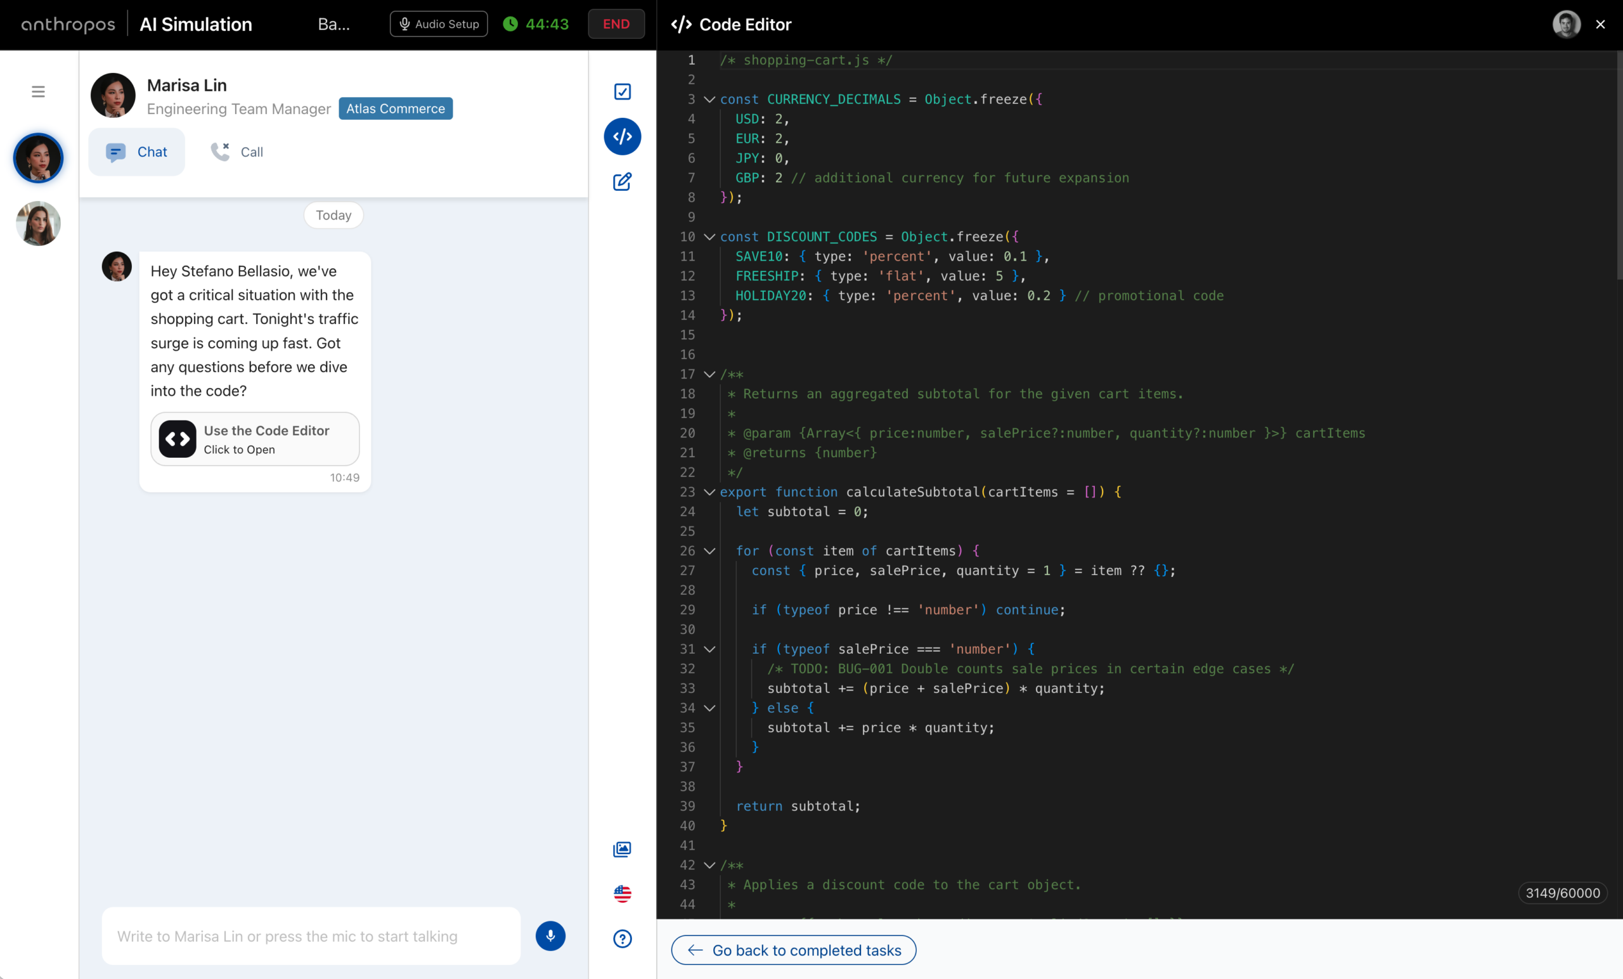Click the AI Simulation title
1623x979 pixels.
pos(196,24)
